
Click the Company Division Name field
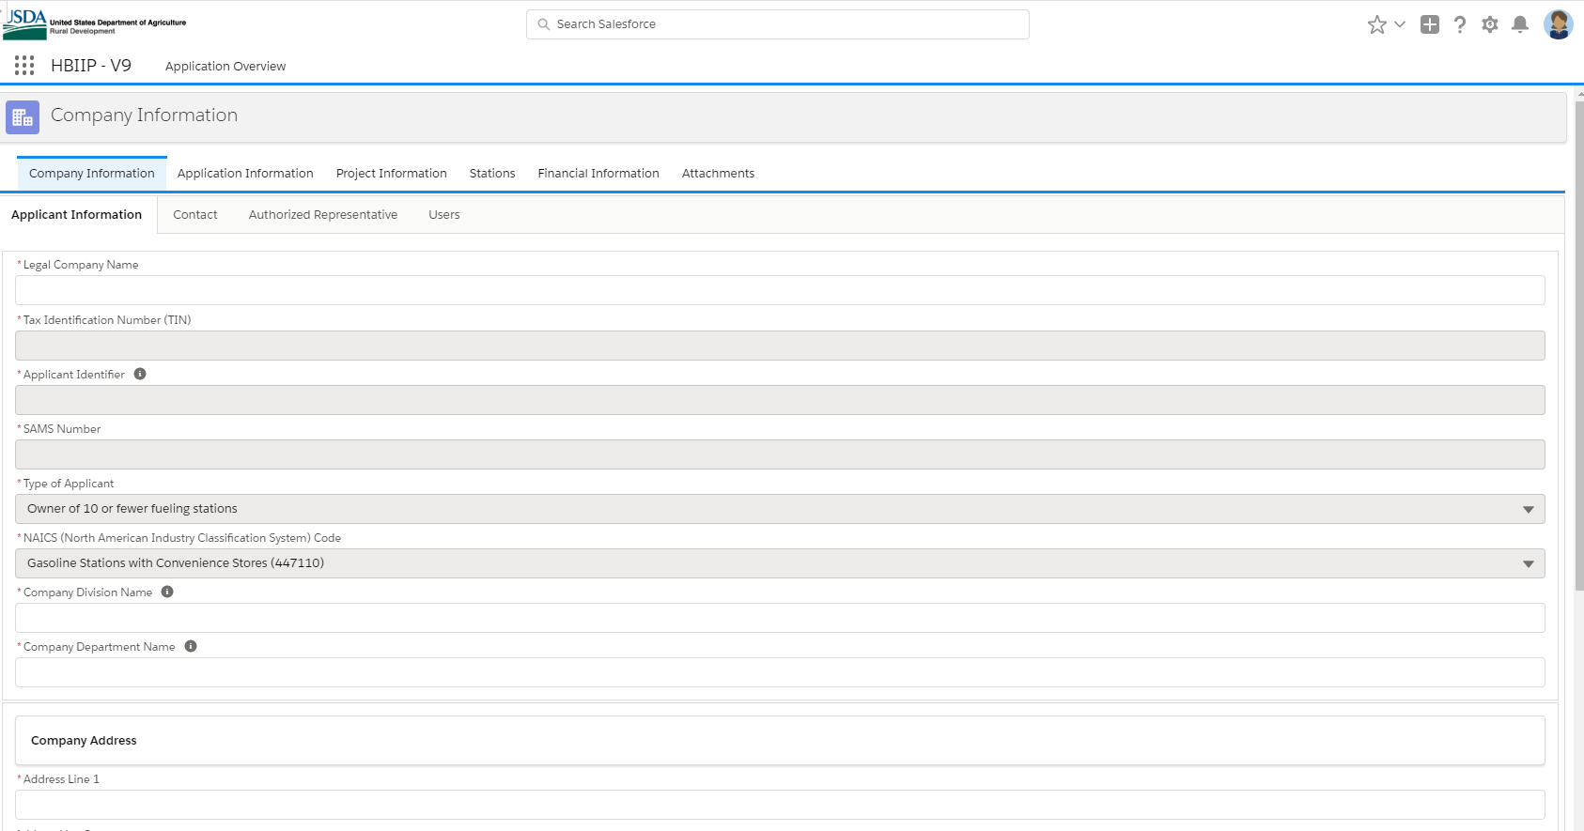tap(780, 618)
